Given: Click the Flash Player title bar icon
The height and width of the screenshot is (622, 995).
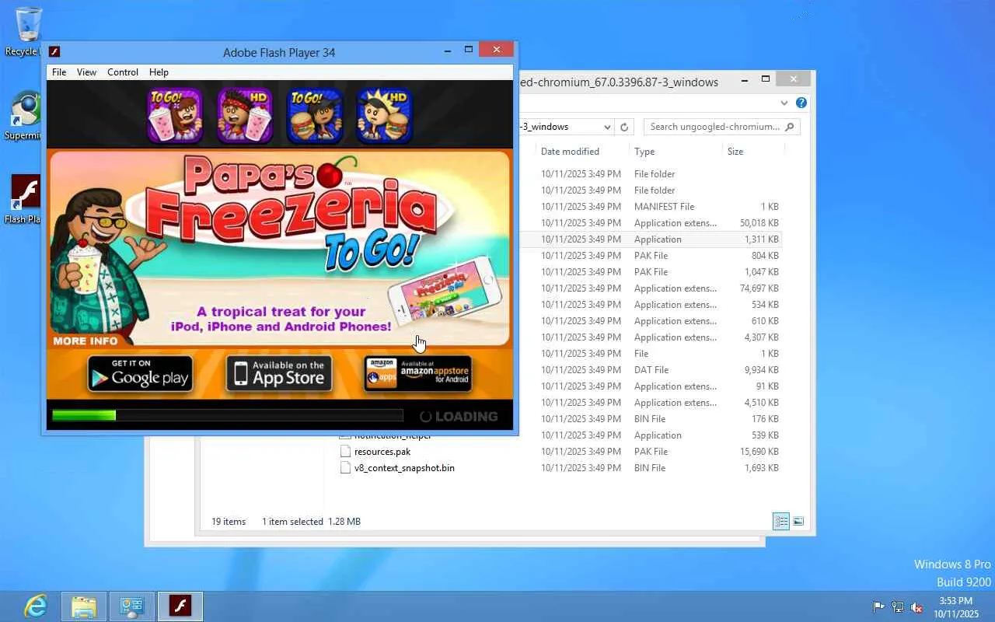Looking at the screenshot, I should click(x=54, y=52).
